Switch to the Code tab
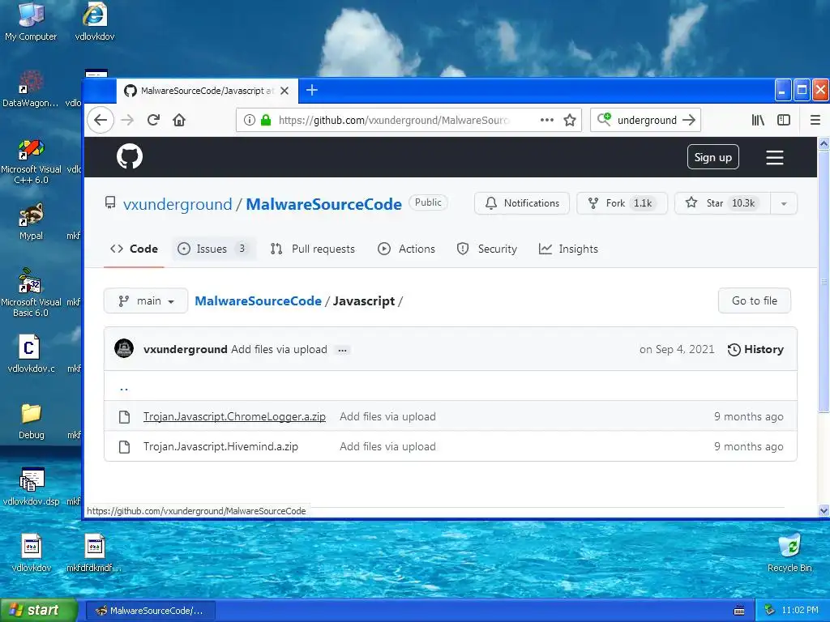 (x=134, y=249)
